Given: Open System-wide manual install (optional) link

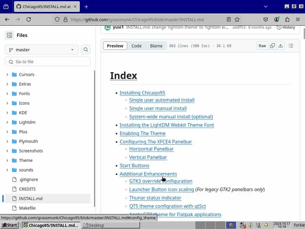Looking at the screenshot, I should (x=171, y=117).
